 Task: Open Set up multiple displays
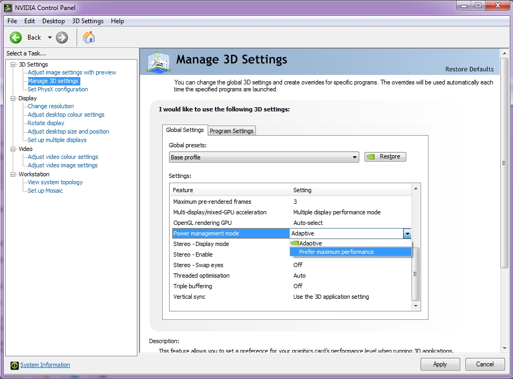[x=57, y=140]
